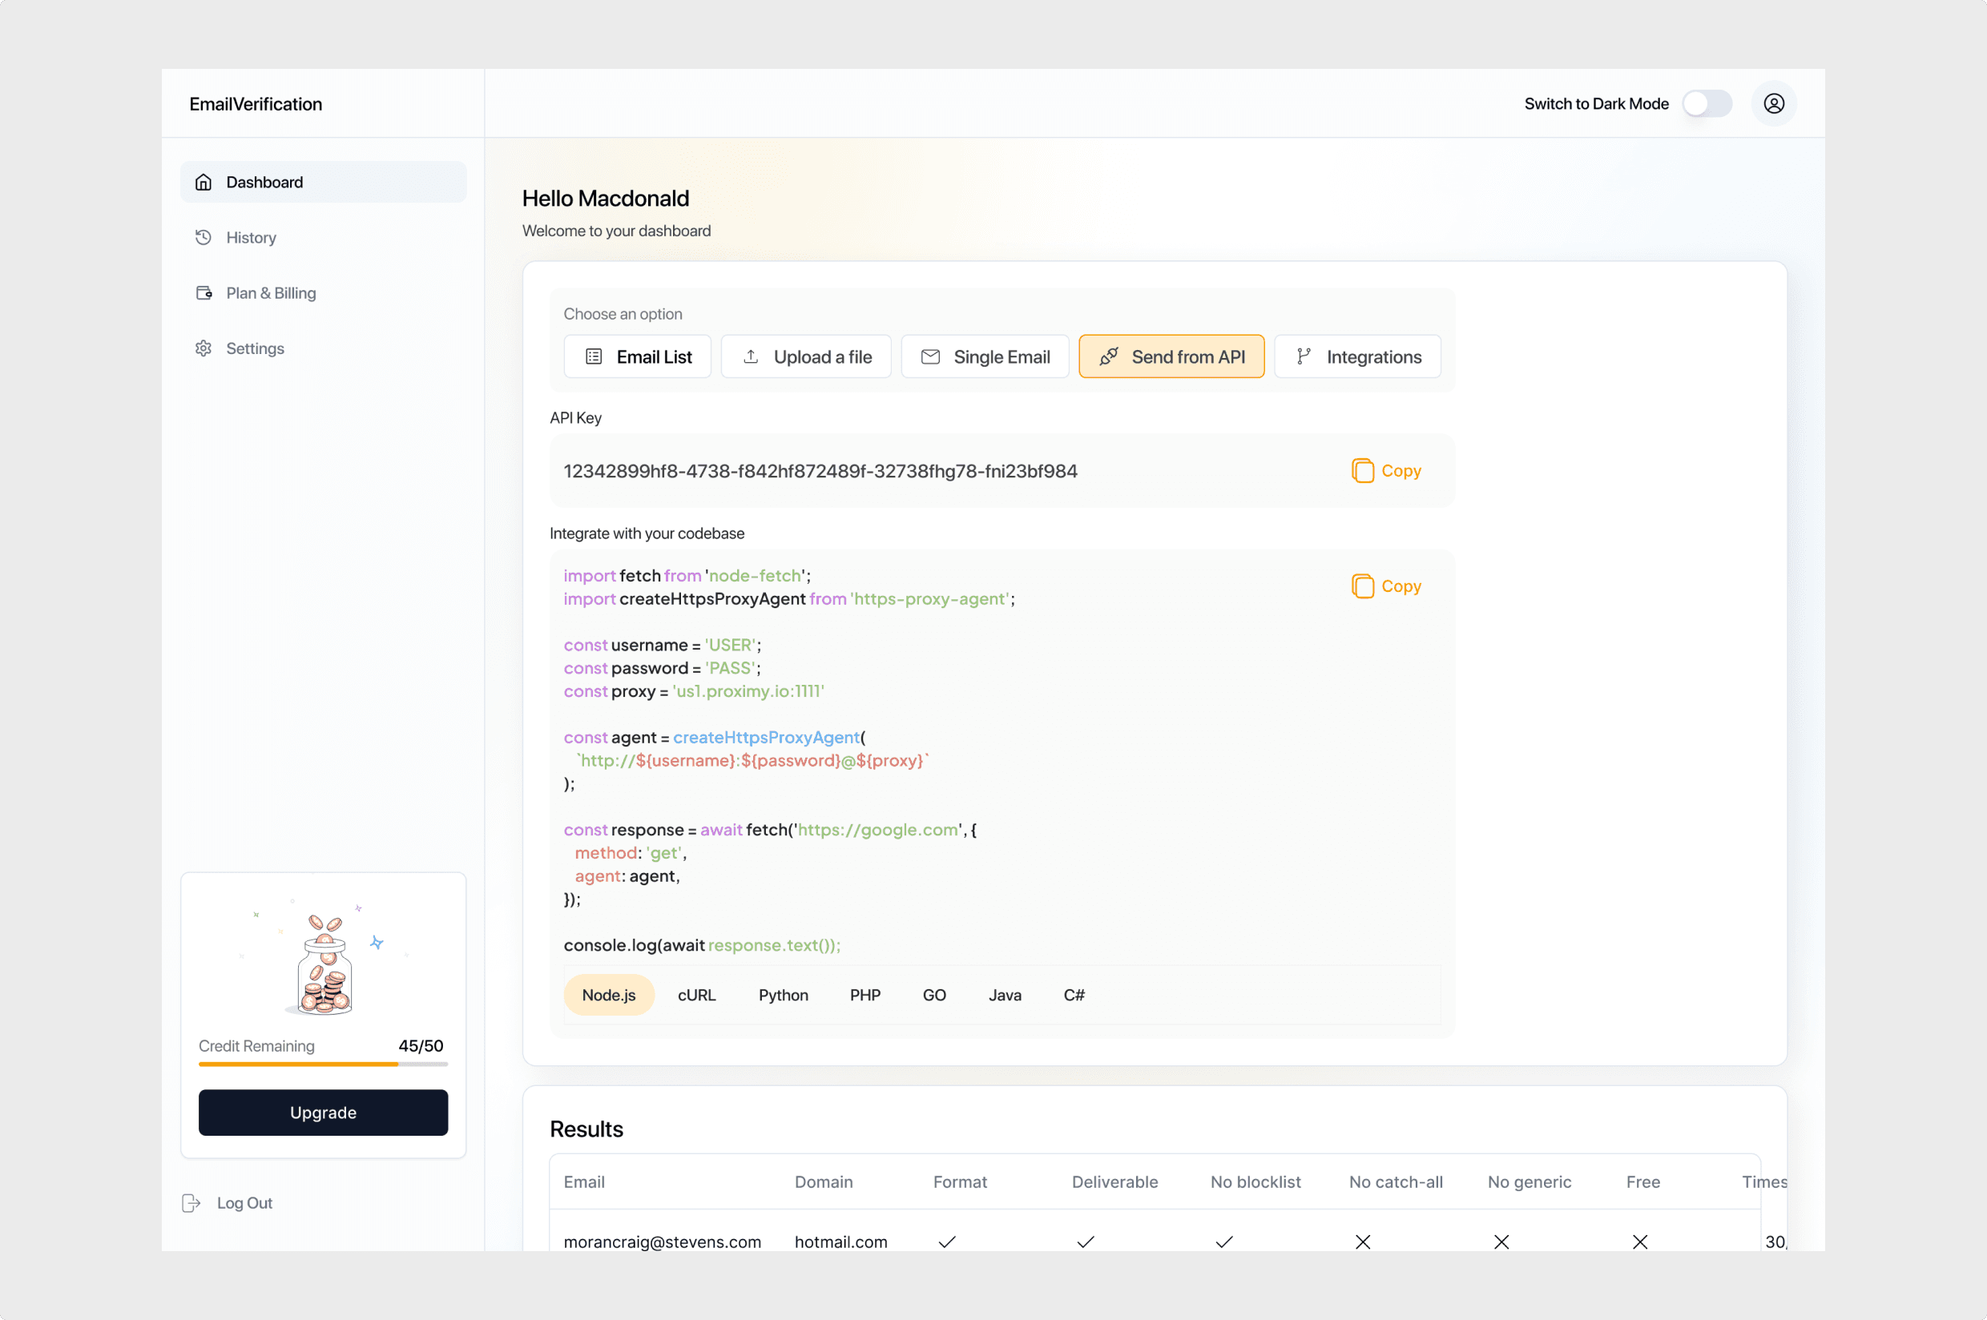
Task: Click the Credit Remaining progress bar
Action: [x=324, y=1064]
